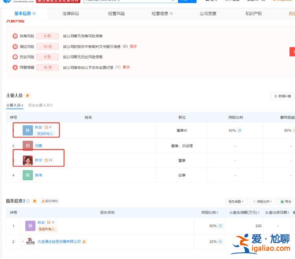
Task: Open 林宁's photo avatar
Action: click(x=28, y=161)
